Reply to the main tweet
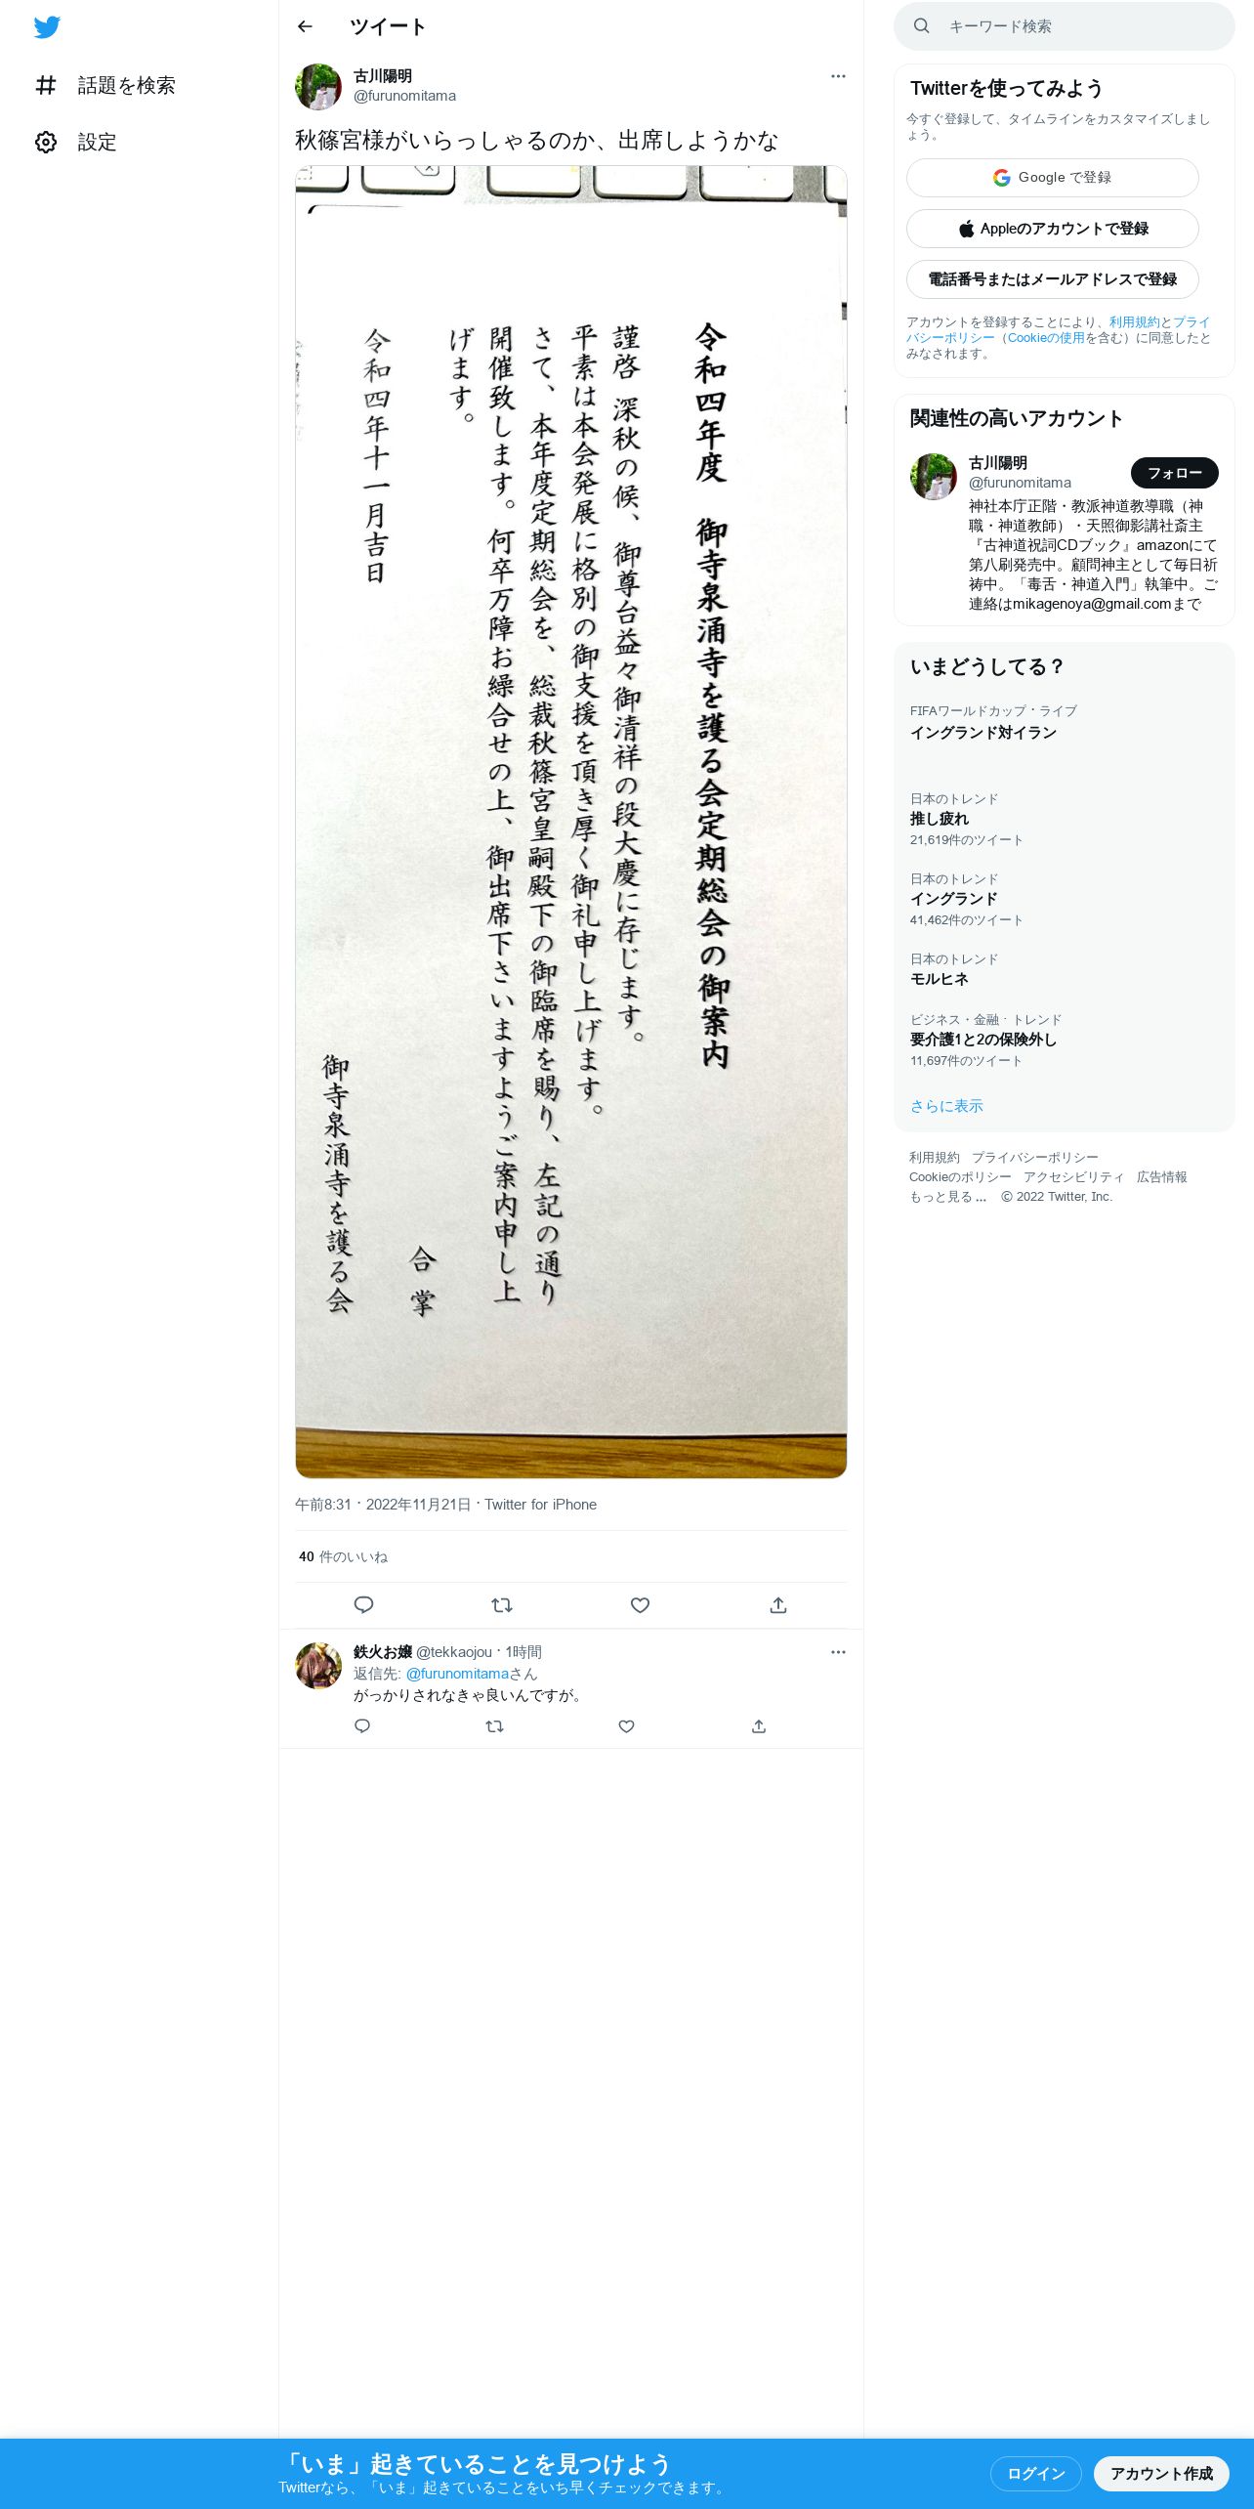Image resolution: width=1254 pixels, height=2509 pixels. (363, 1604)
